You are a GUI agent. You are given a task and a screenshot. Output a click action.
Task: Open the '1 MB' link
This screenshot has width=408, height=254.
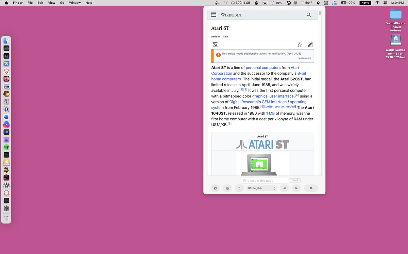click(x=270, y=113)
